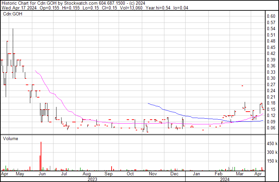Click the Cdn:GOH ticker label in the chart
The image size is (279, 182).
pos(12,14)
